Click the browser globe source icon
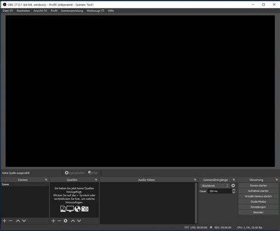 click(x=77, y=209)
